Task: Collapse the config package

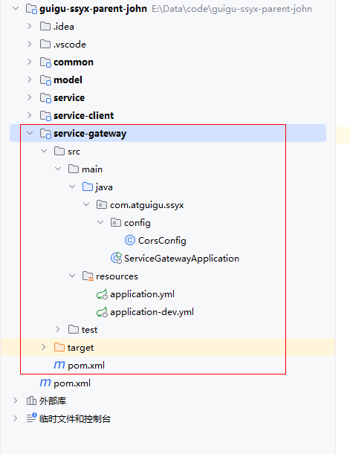Action: pos(100,222)
